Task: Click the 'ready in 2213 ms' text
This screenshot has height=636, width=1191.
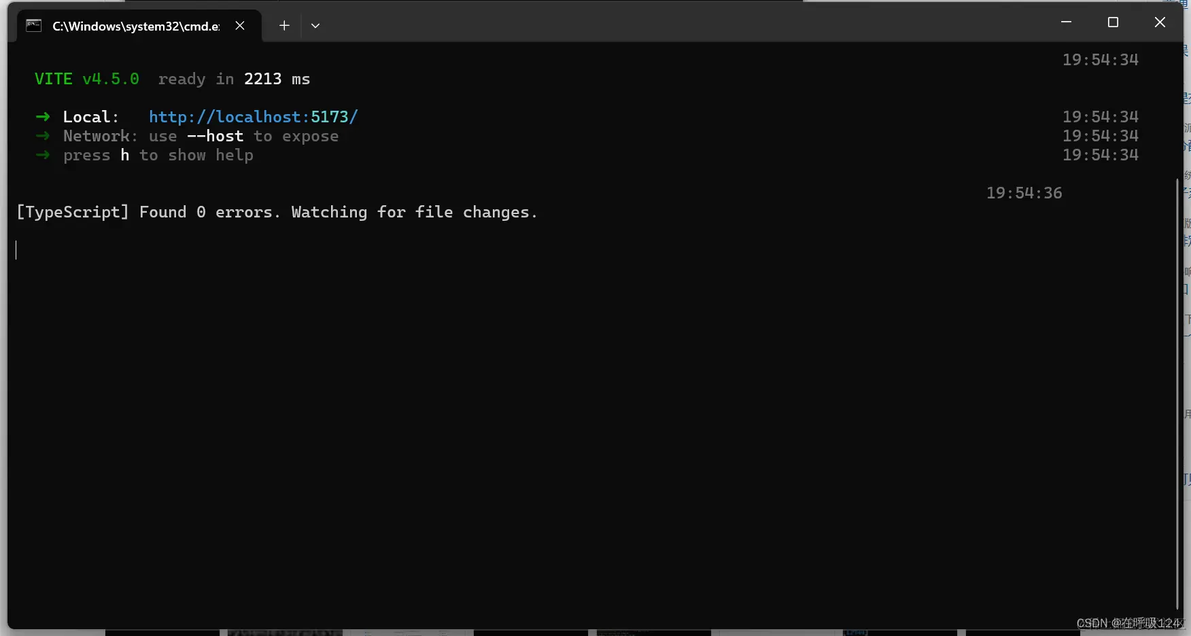Action: (x=234, y=79)
